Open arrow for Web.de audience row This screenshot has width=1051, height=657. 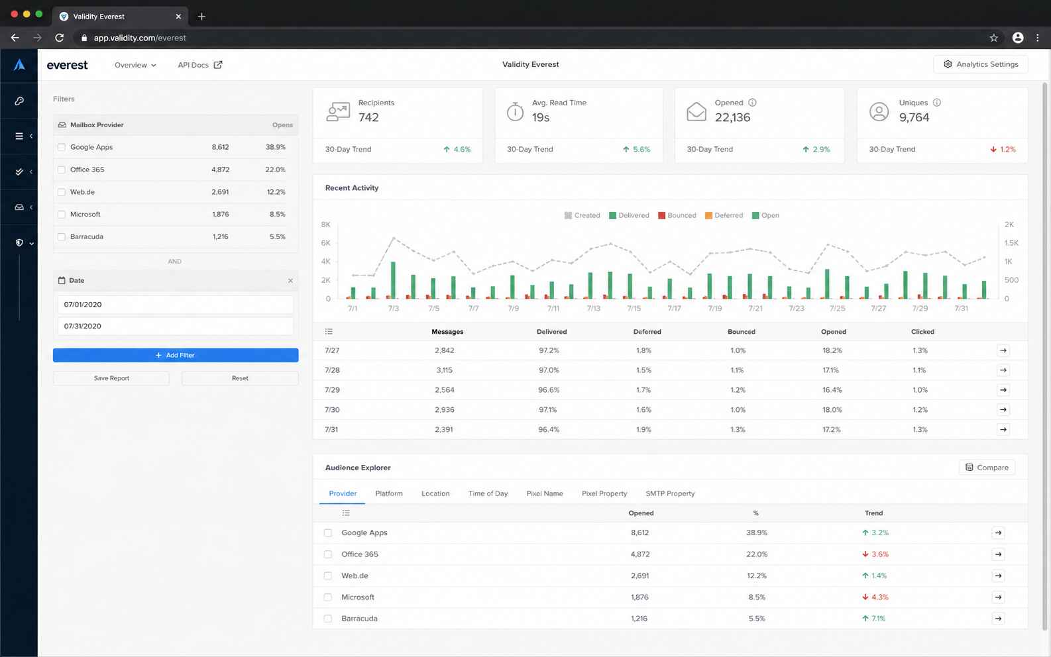[x=999, y=576]
